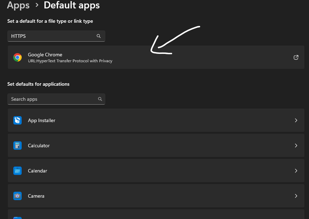Click into the Search apps text box

tap(52, 99)
